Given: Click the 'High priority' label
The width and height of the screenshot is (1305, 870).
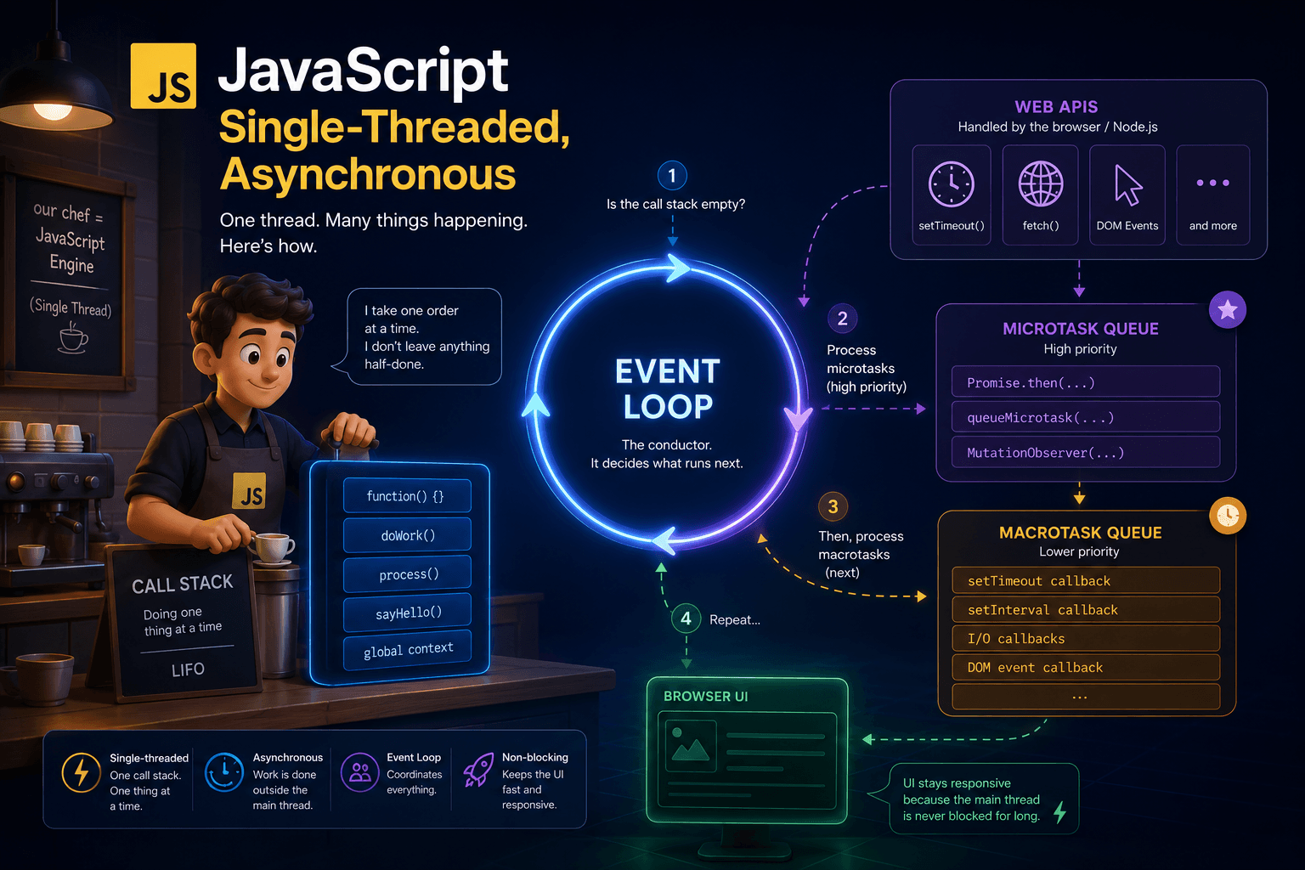Looking at the screenshot, I should 1080,348.
